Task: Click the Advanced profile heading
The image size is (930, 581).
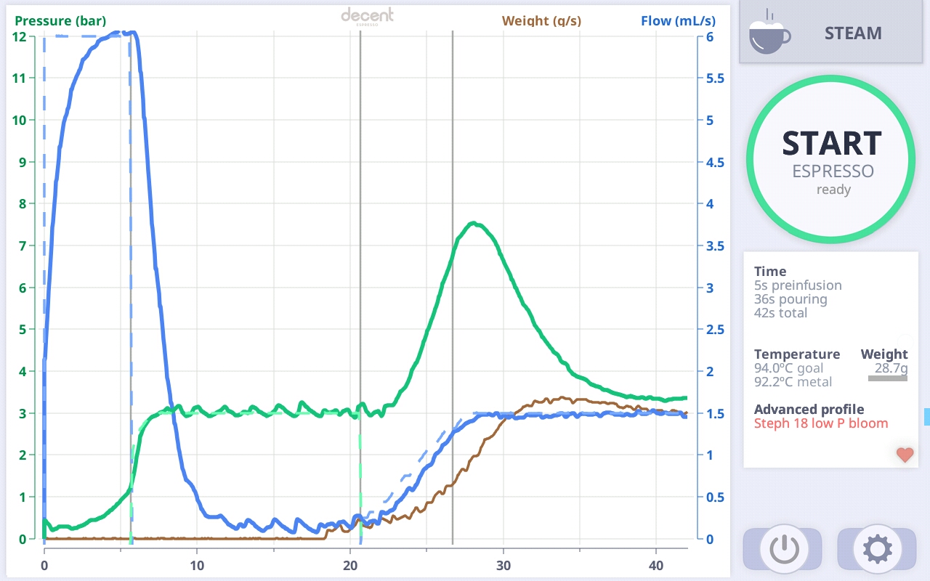Action: click(x=809, y=410)
